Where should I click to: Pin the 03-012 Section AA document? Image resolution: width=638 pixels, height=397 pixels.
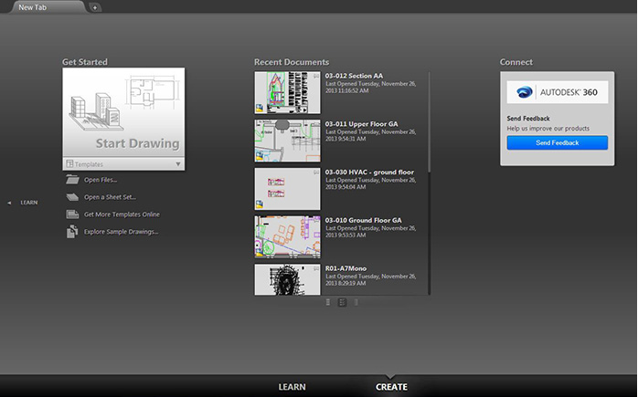point(316,76)
